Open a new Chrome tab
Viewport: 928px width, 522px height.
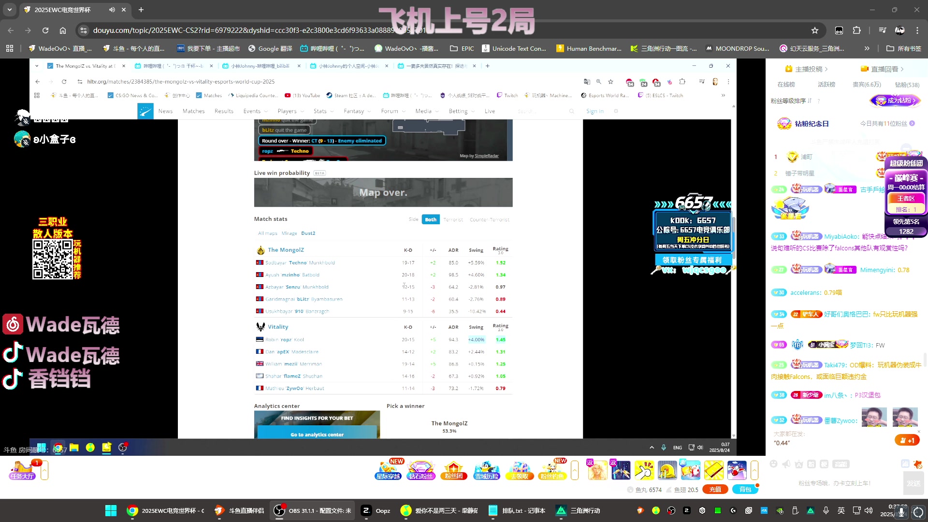pos(141,10)
